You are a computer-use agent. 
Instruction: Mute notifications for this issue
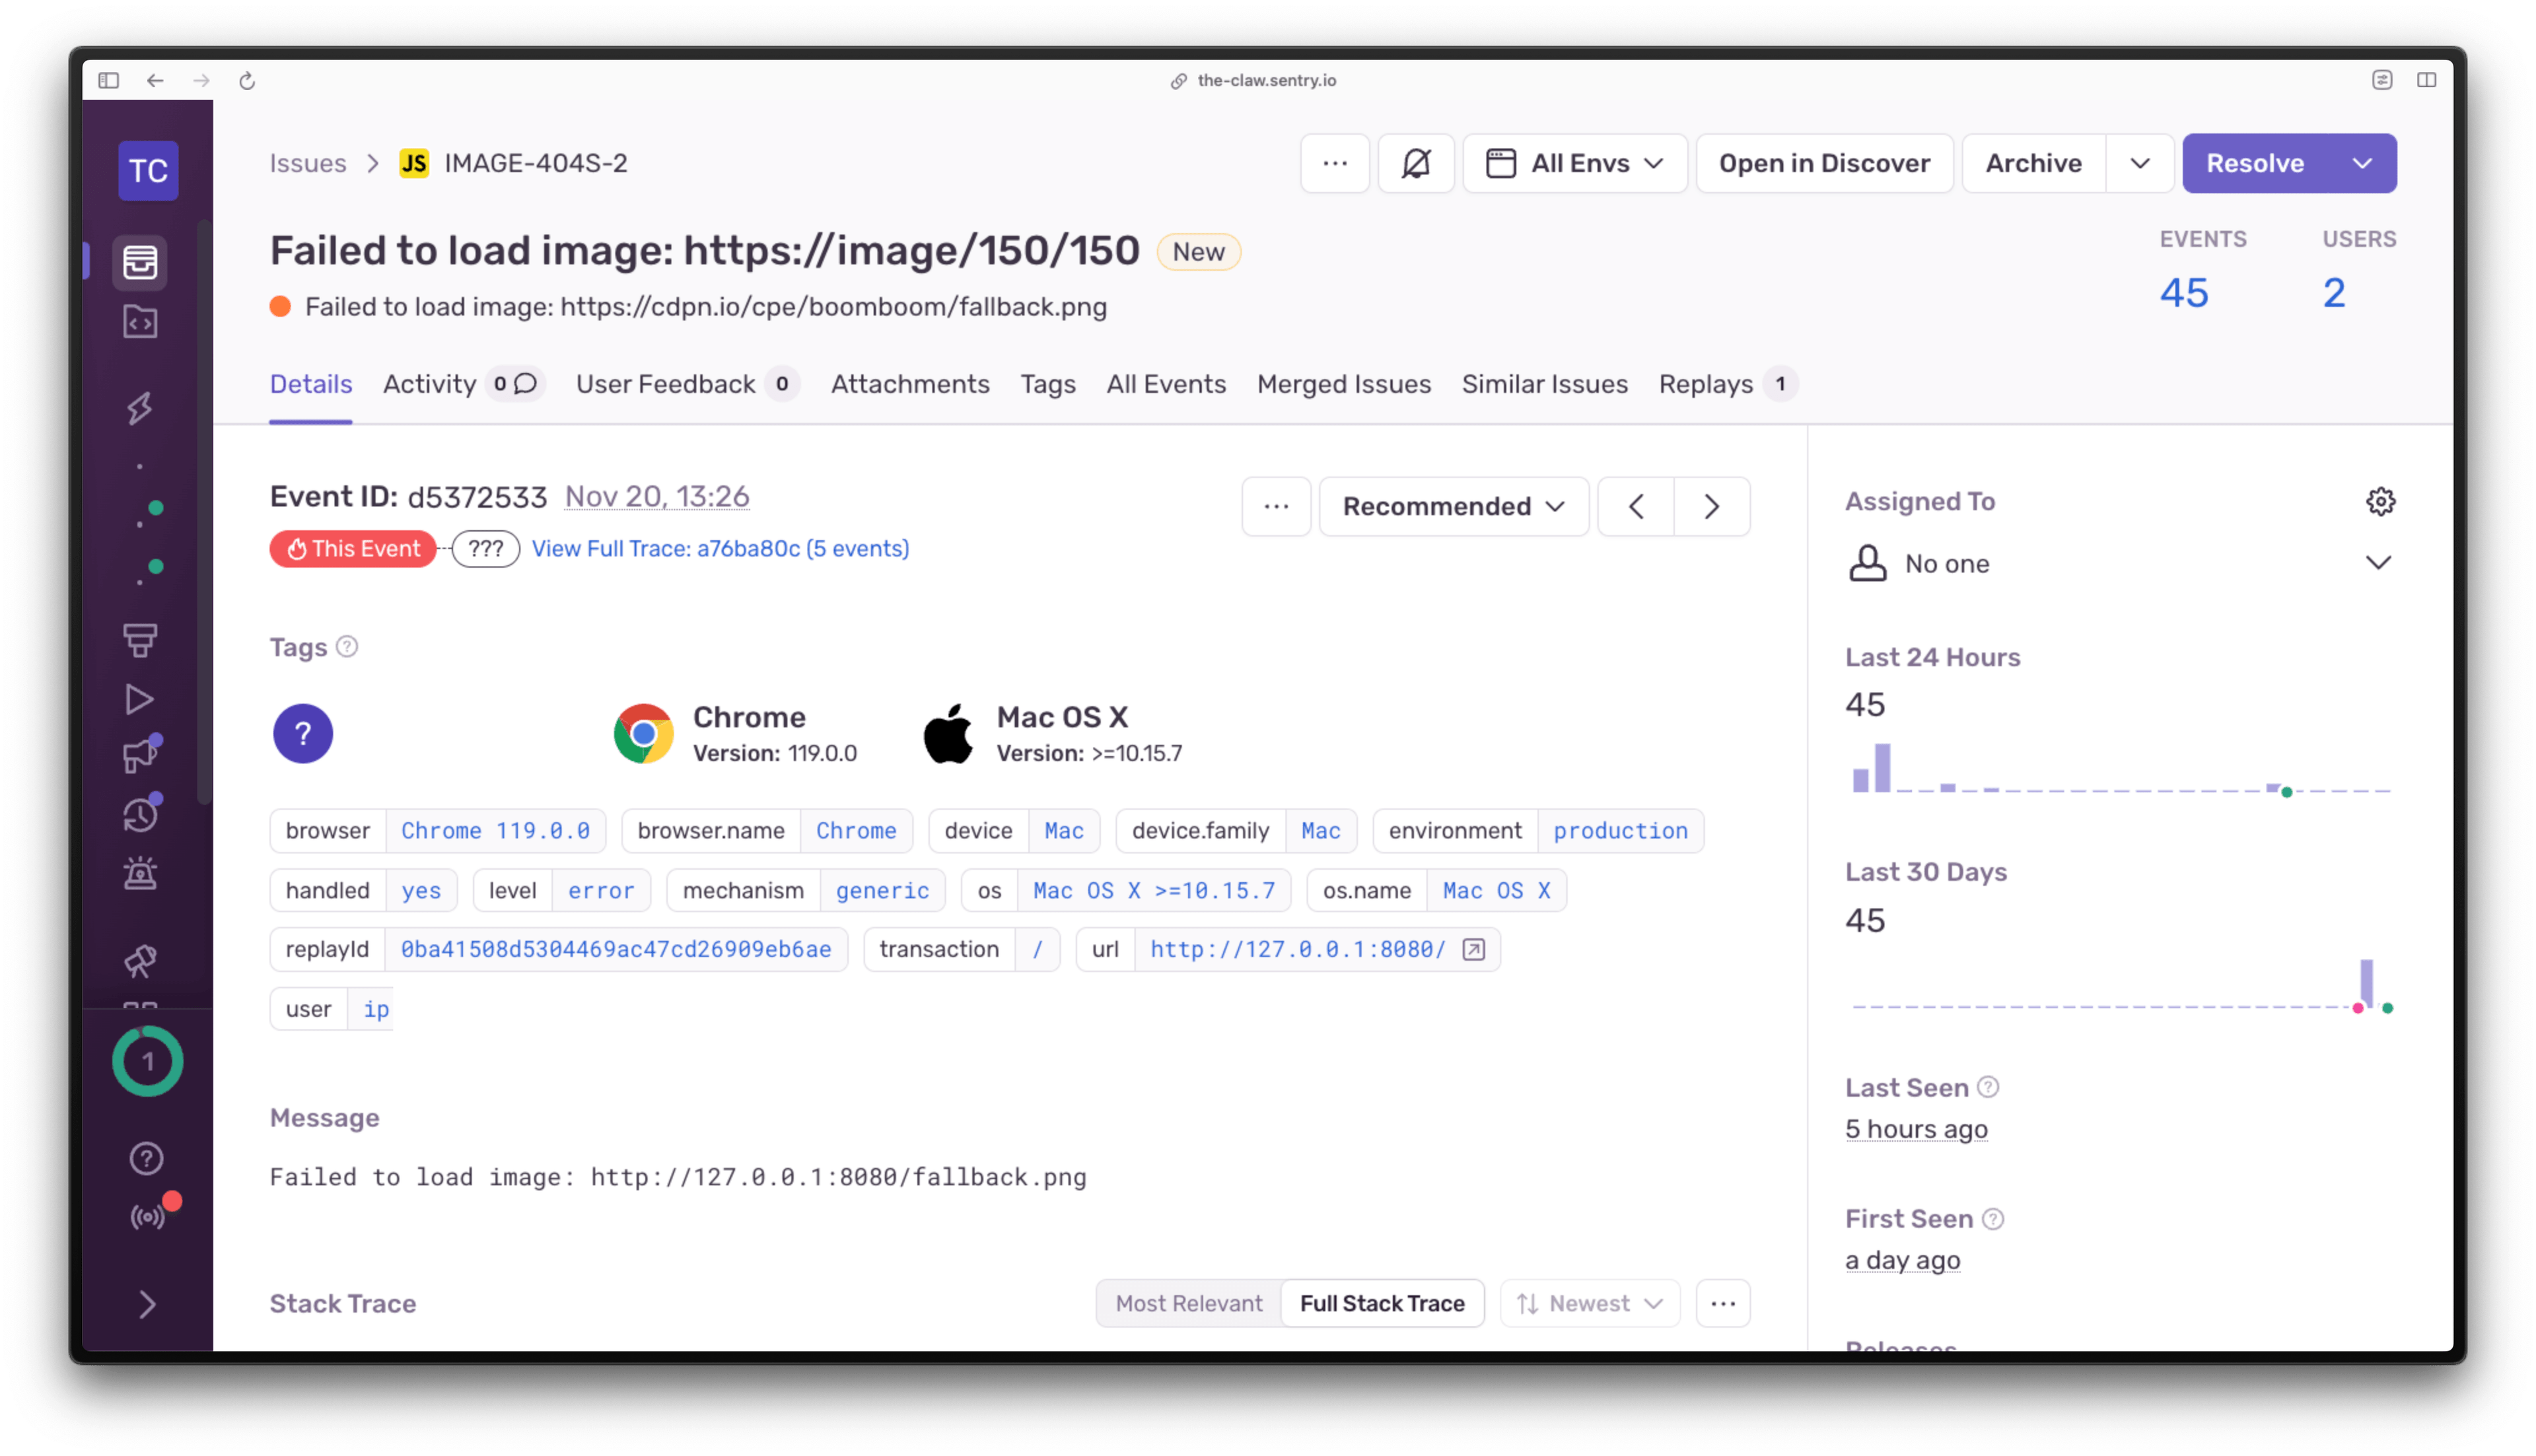click(1416, 163)
